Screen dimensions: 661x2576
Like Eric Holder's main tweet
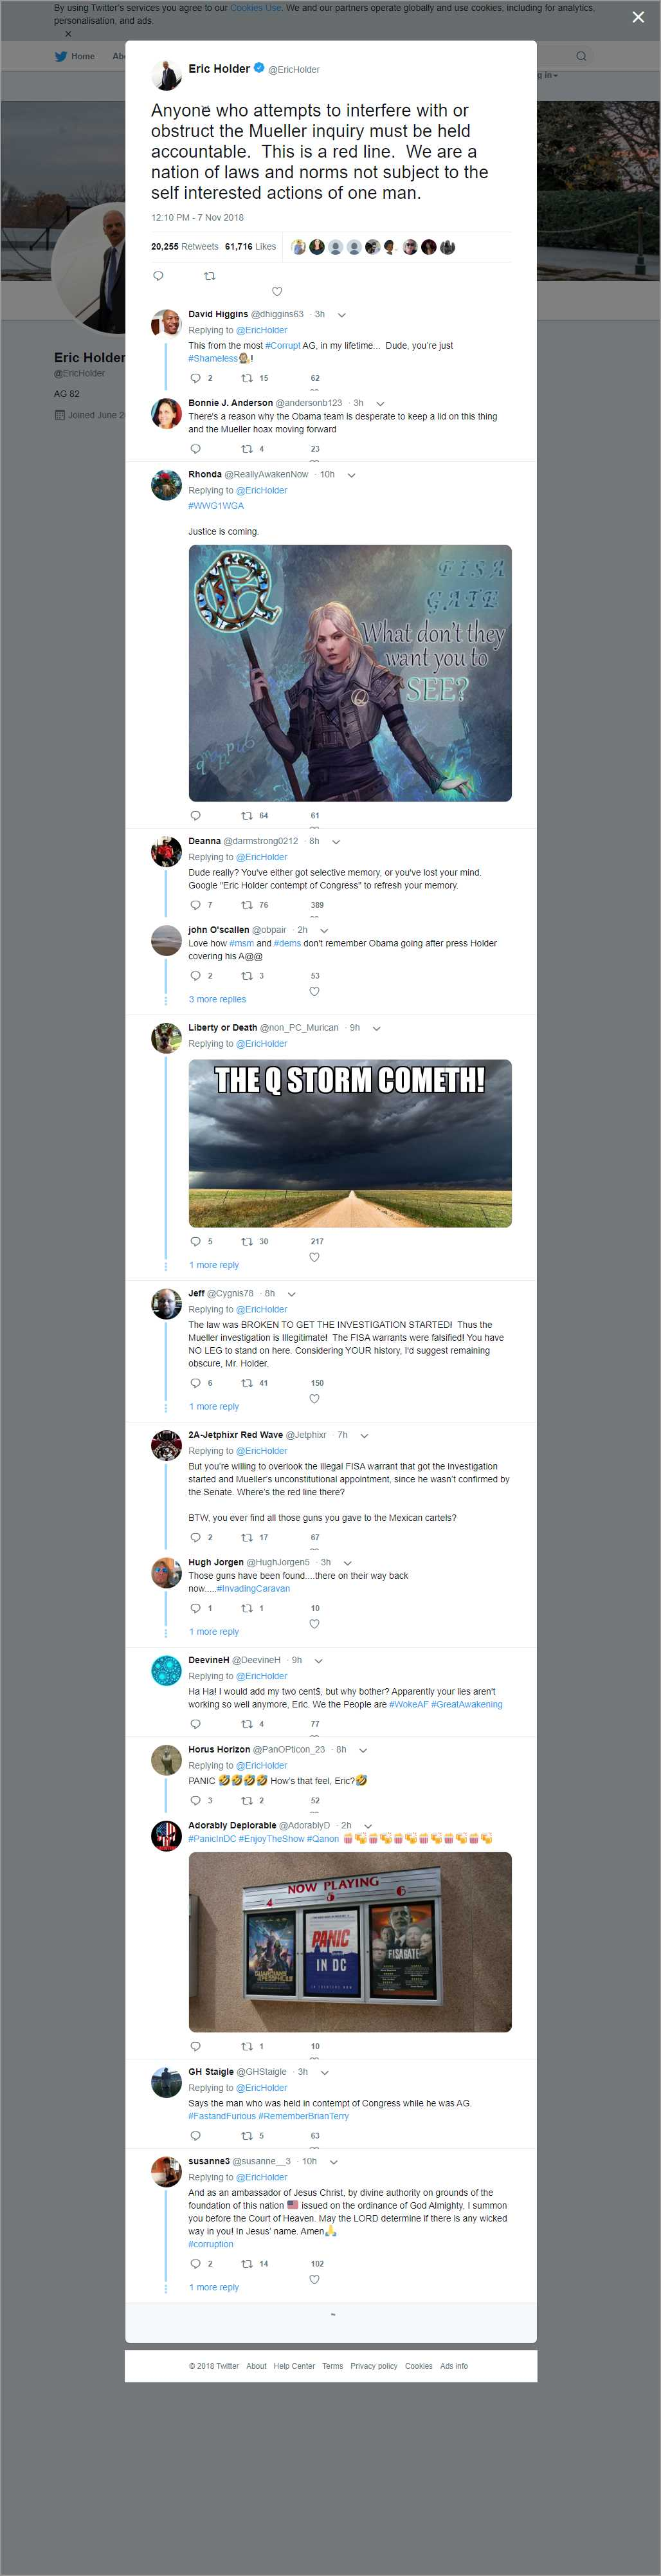(x=277, y=292)
